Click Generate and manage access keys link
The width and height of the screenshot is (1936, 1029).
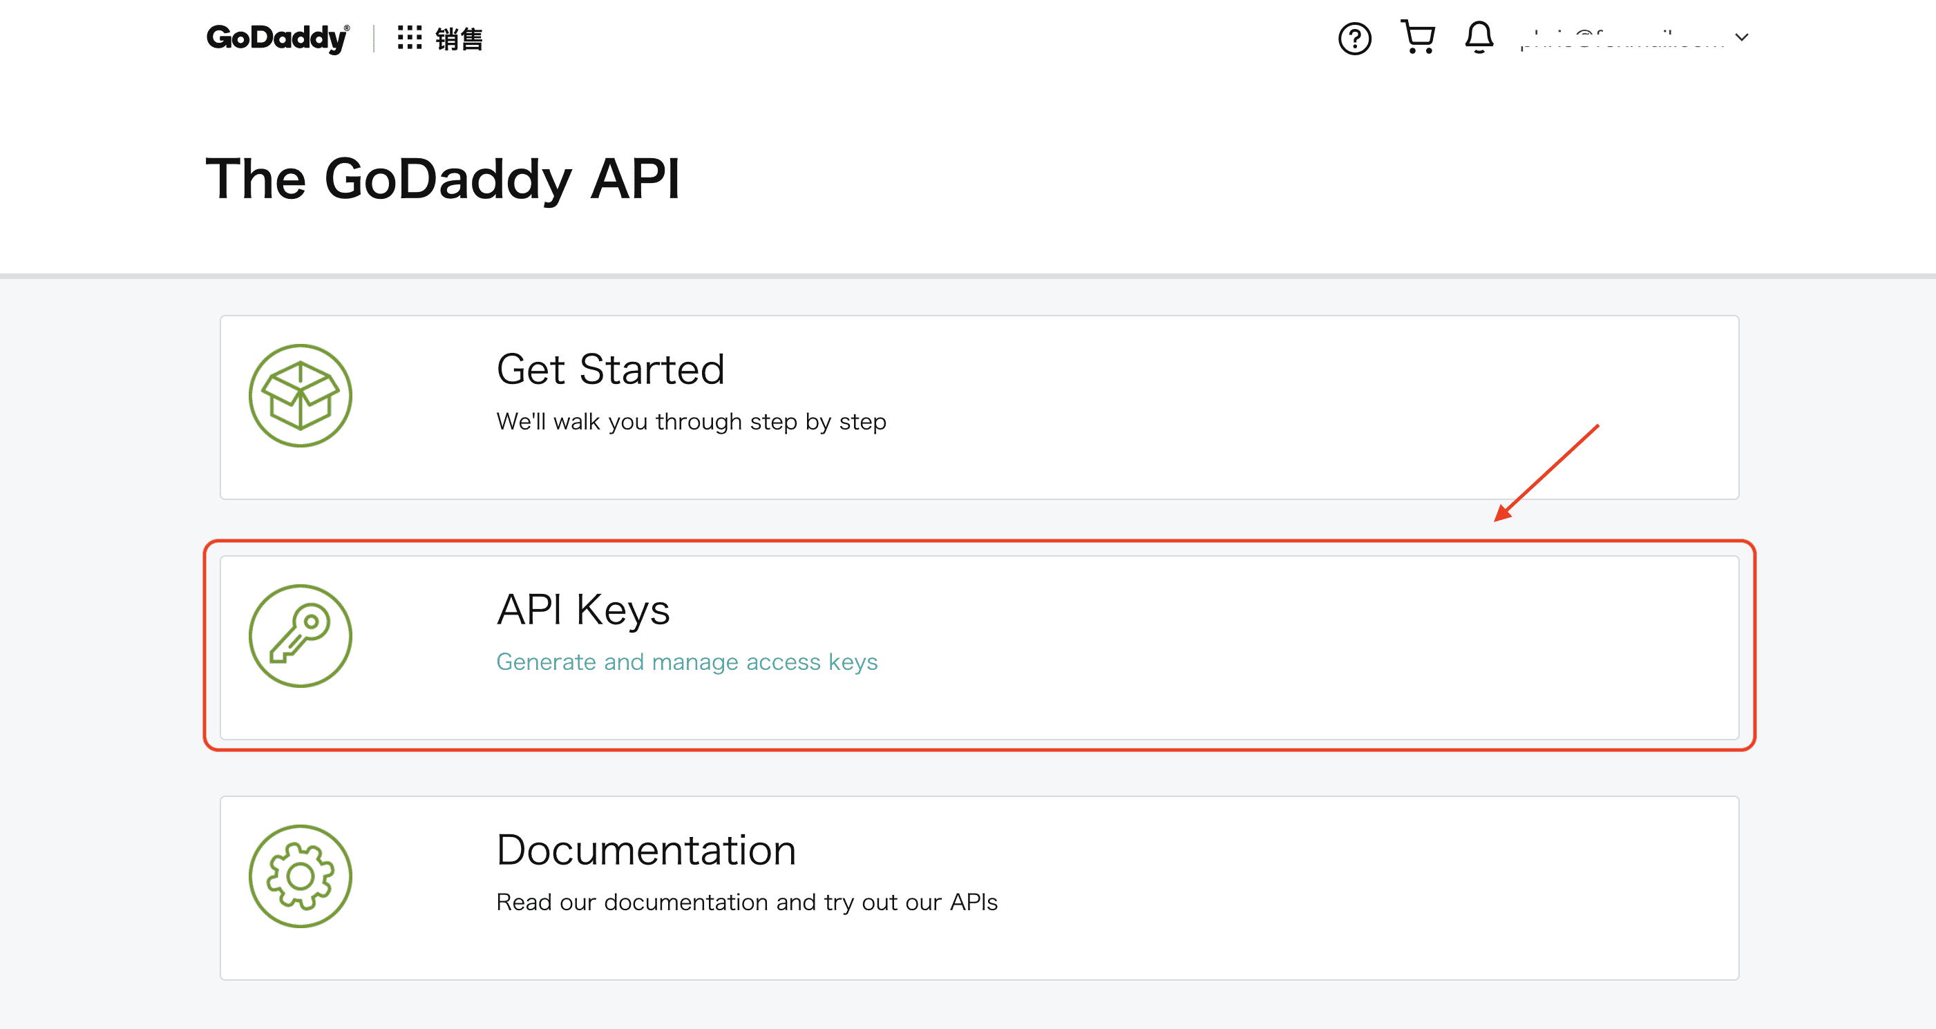pos(687,662)
